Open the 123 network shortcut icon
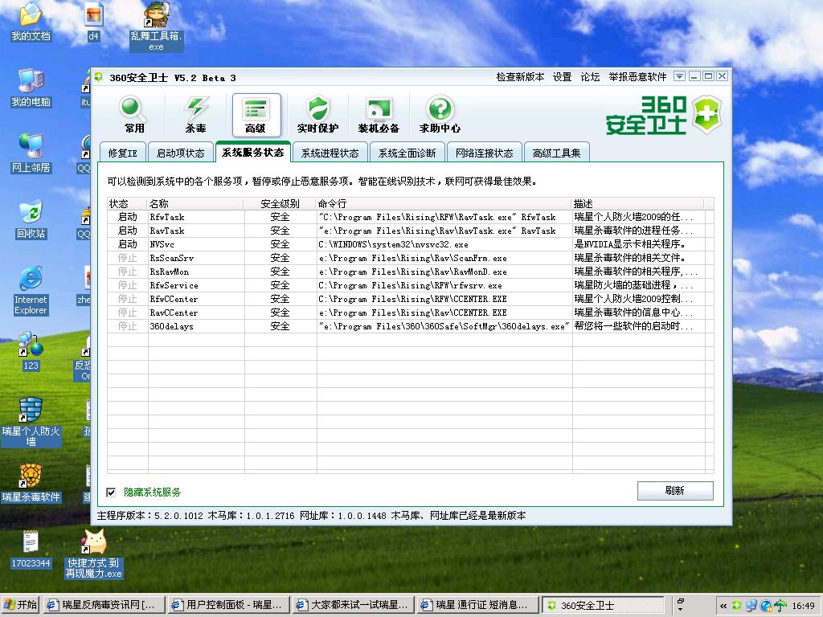 (x=31, y=351)
